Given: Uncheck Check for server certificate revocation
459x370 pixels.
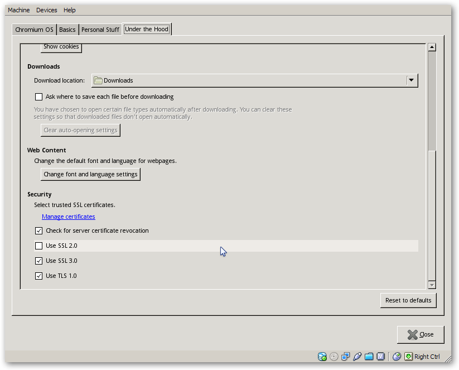Looking at the screenshot, I should click(38, 230).
